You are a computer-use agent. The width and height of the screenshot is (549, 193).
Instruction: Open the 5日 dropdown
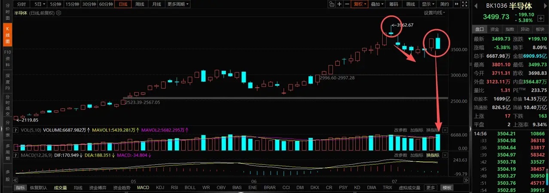coord(40,4)
